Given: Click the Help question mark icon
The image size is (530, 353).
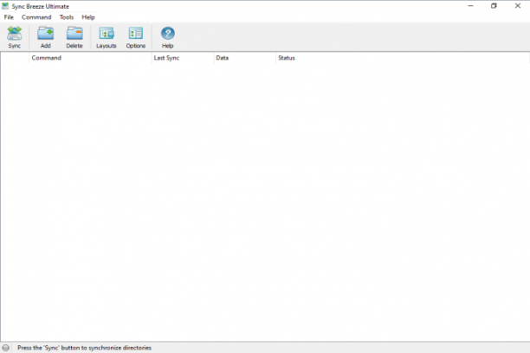Looking at the screenshot, I should [x=168, y=34].
